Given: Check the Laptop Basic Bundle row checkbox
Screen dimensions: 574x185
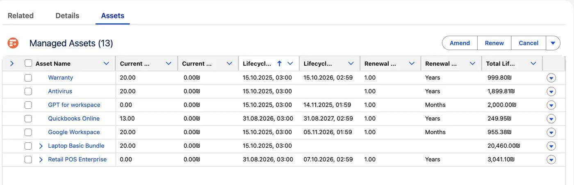Looking at the screenshot, I should coord(28,146).
